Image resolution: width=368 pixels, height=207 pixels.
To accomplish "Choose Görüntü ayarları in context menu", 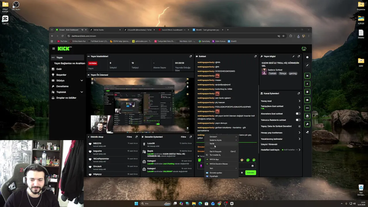I will [x=221, y=173].
